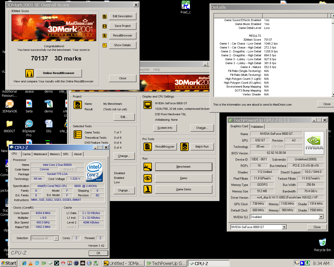Click the Edit Description icon in score window
Screen dimensions: 334x267
[x=105, y=17]
